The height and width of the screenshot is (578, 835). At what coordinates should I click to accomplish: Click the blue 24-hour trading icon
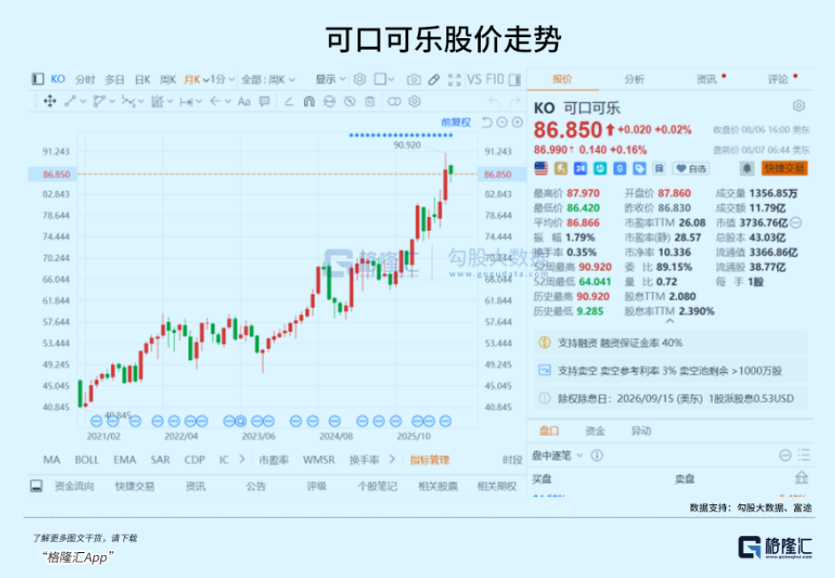point(580,169)
